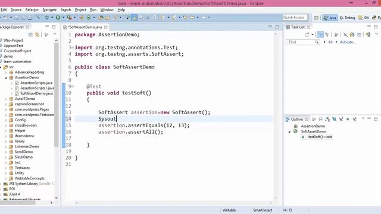Toggle Mark Occurrences in the toolbar

[x=135, y=17]
